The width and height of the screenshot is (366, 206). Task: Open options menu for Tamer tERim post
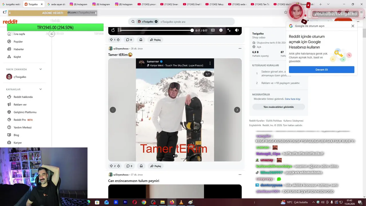point(240,49)
